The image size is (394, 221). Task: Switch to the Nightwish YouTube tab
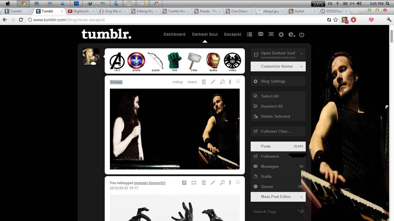click(81, 11)
